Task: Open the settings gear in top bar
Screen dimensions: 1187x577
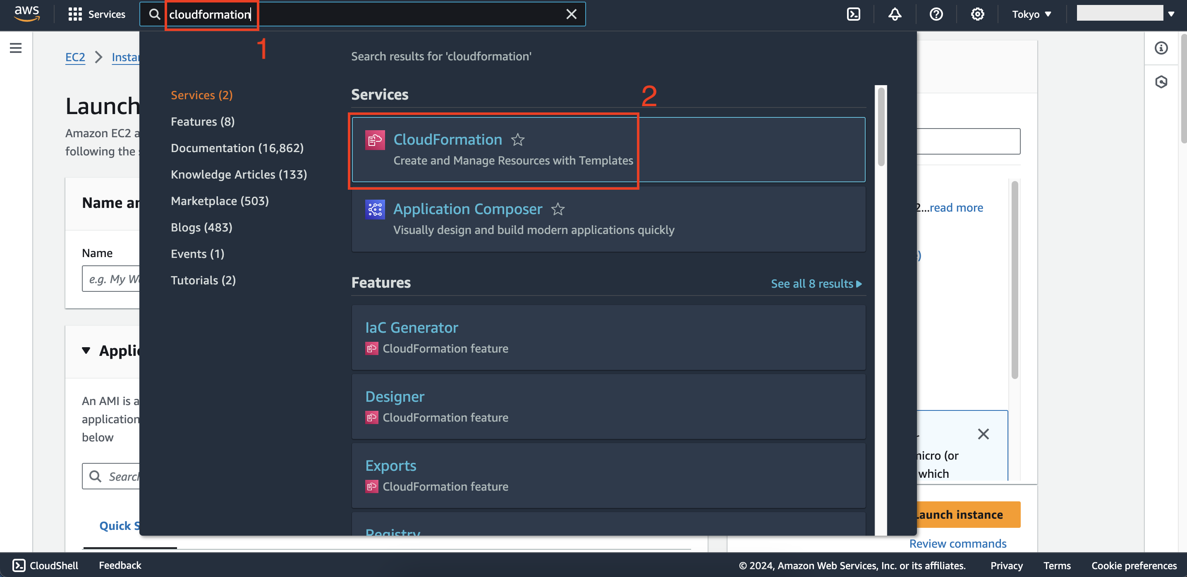Action: pyautogui.click(x=977, y=14)
